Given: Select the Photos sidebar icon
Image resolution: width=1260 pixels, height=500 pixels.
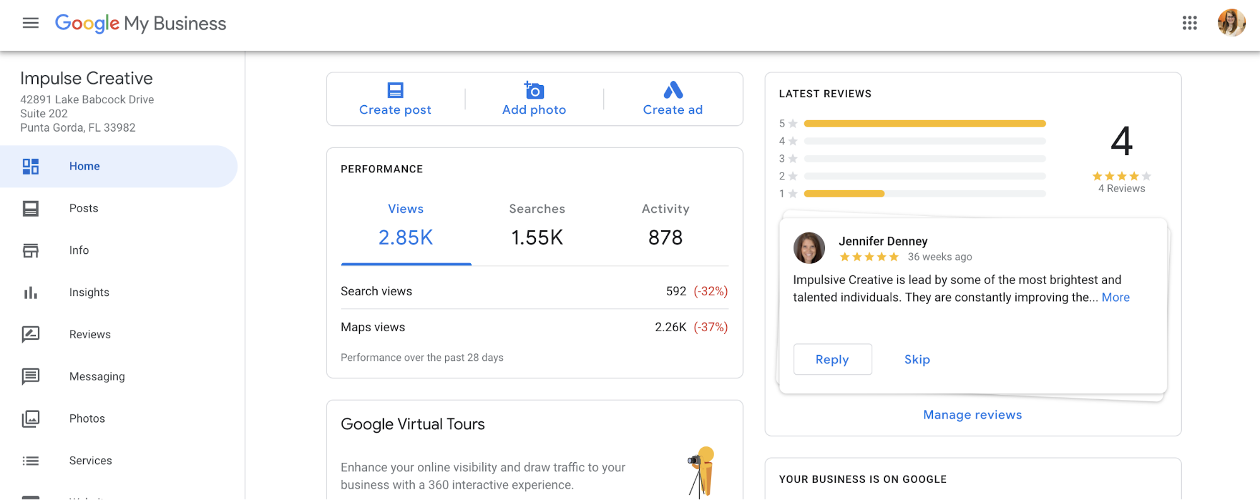Looking at the screenshot, I should [30, 419].
